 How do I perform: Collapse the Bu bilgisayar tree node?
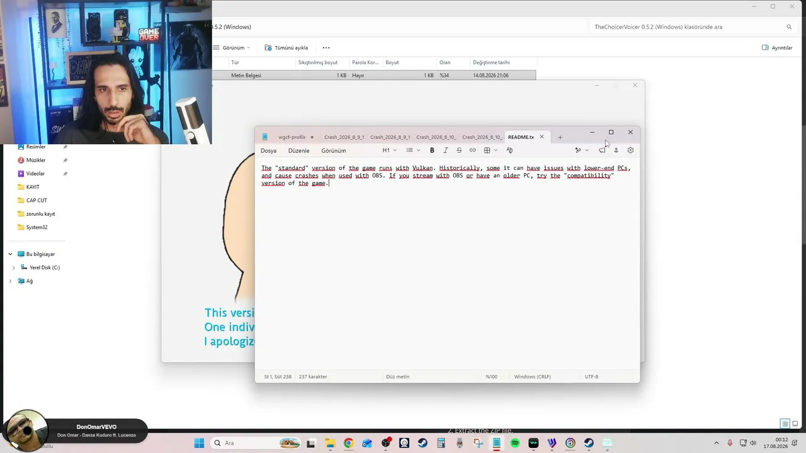10,254
